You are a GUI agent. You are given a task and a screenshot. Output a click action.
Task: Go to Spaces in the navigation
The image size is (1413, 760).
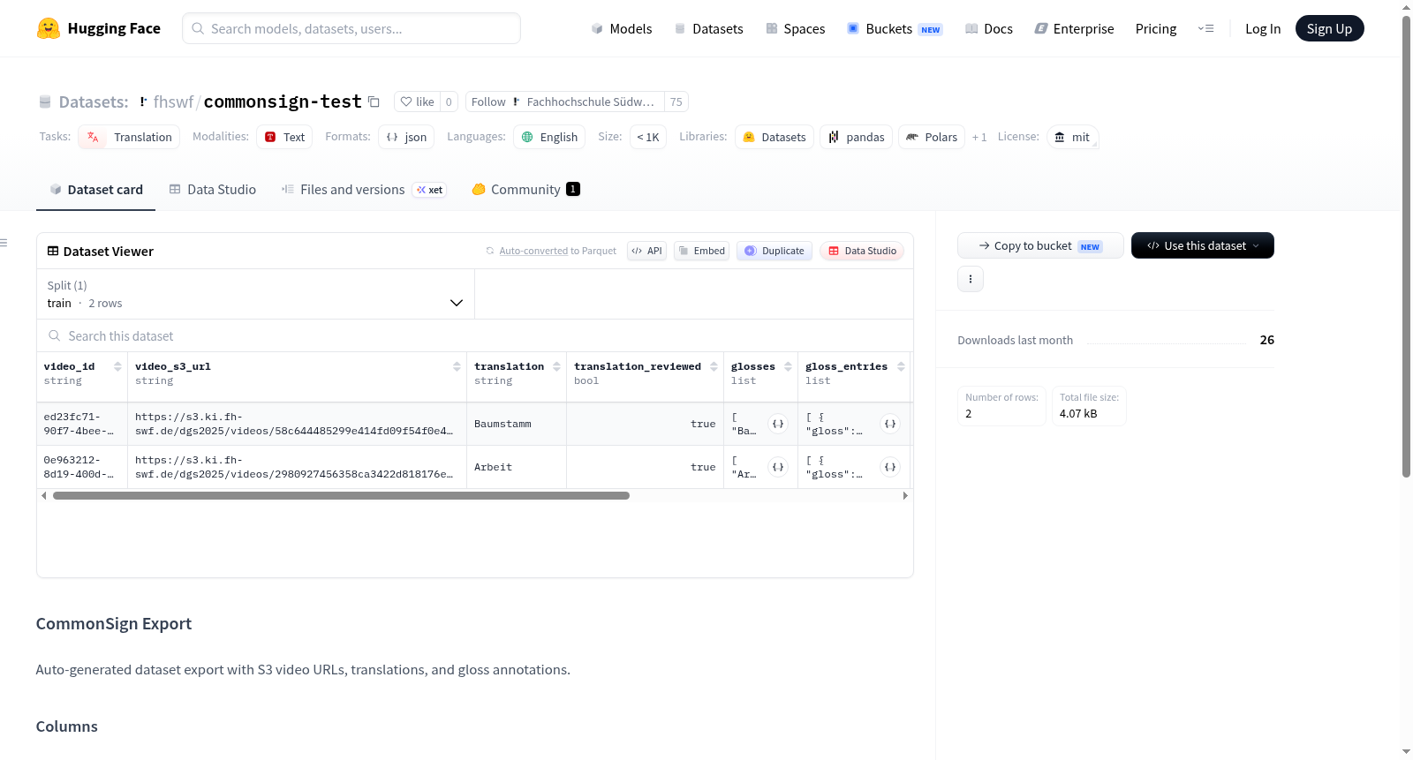coord(795,28)
